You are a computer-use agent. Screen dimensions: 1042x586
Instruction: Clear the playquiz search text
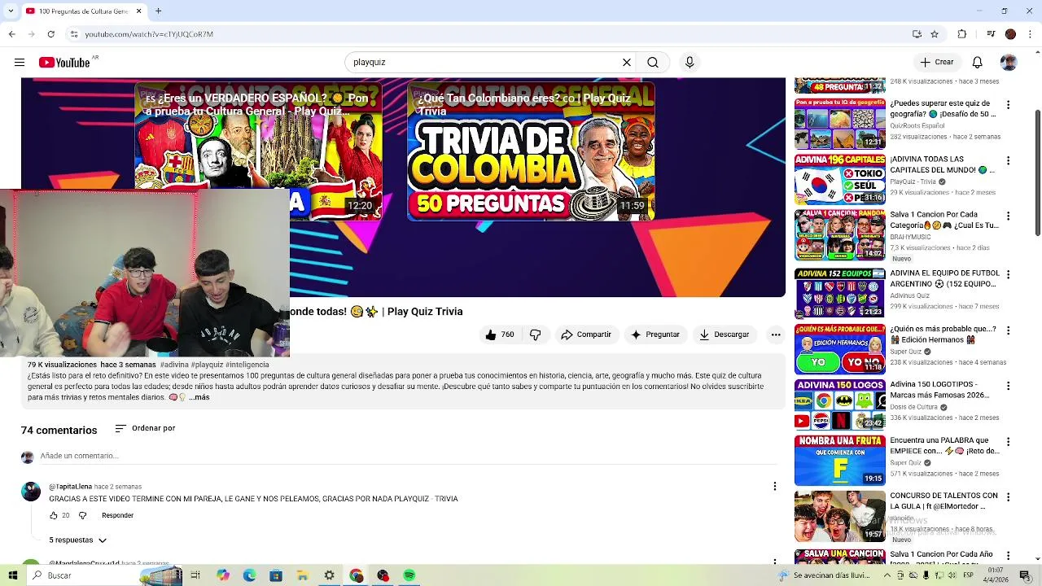pyautogui.click(x=627, y=63)
